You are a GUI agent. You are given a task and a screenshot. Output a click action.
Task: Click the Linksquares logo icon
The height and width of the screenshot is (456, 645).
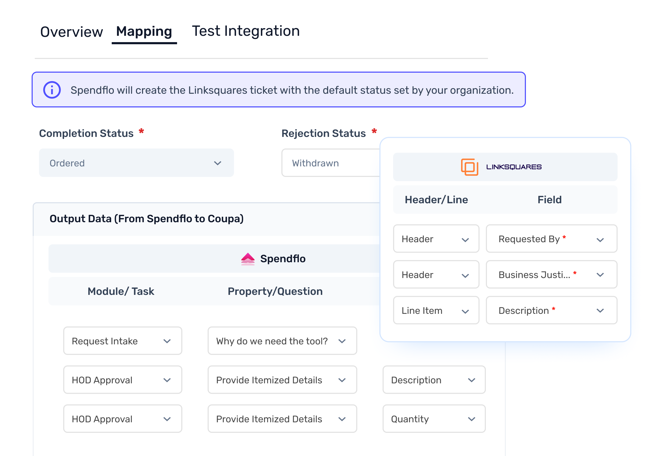pos(470,167)
